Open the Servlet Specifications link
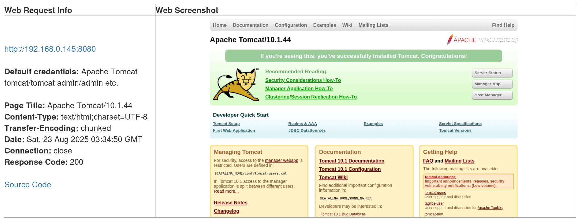The width and height of the screenshot is (579, 220). tap(460, 124)
